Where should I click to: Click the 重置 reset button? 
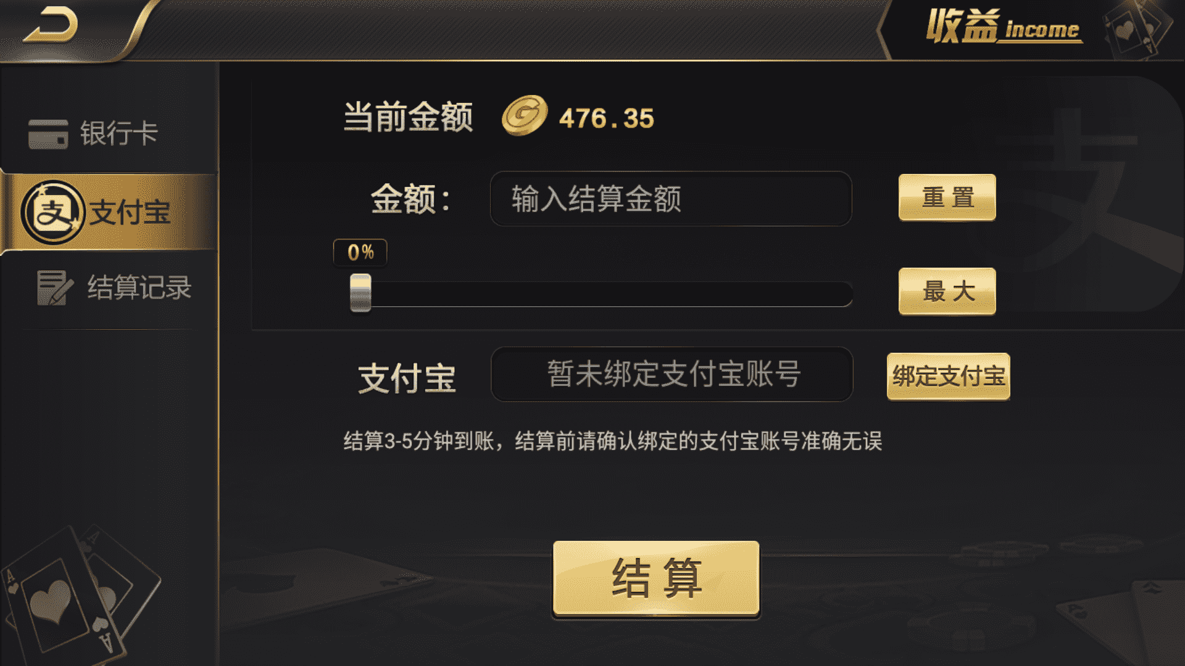pos(947,199)
